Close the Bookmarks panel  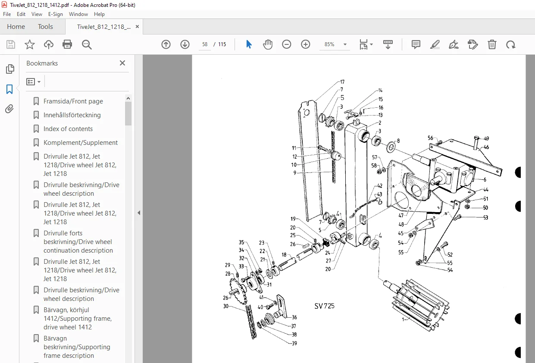click(122, 63)
